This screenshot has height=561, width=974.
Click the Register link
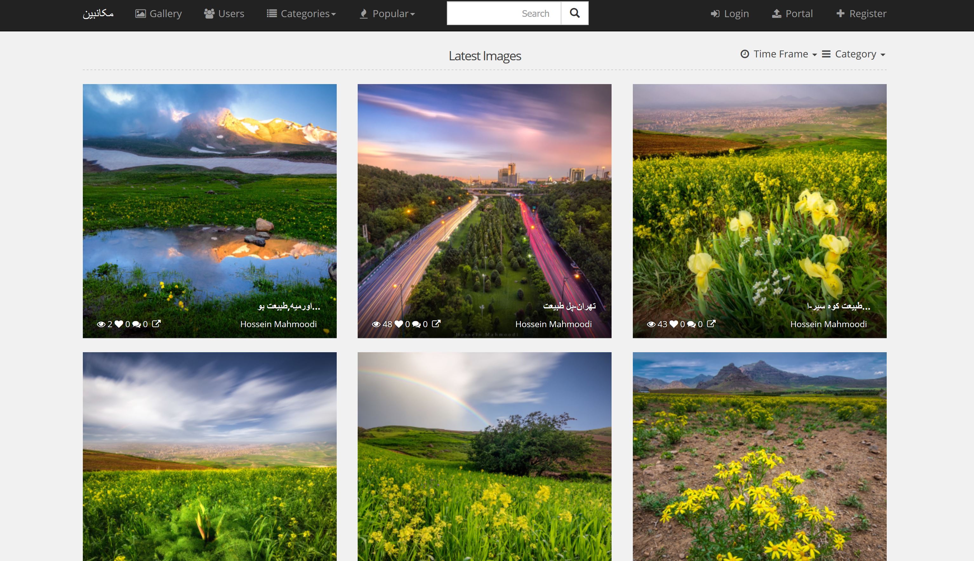coord(862,14)
